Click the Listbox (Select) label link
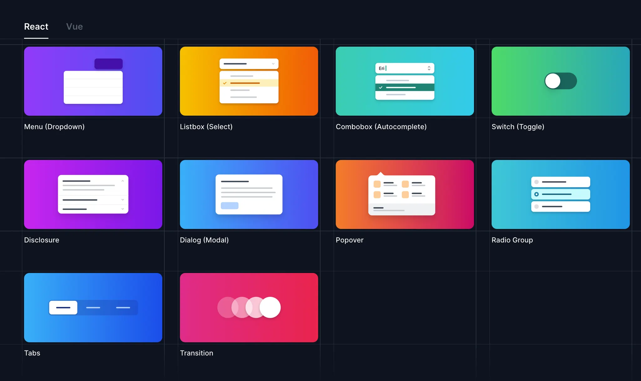Viewport: 641px width, 381px height. click(x=206, y=127)
